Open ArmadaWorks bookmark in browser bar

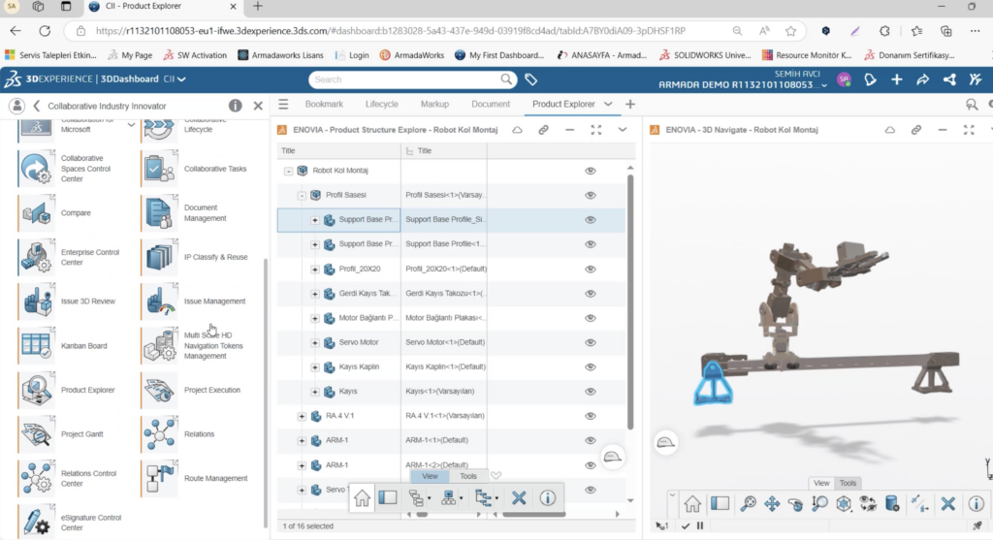tap(411, 55)
